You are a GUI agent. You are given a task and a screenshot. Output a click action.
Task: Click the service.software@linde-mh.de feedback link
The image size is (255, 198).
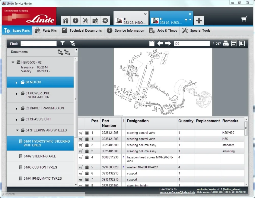click(x=177, y=193)
